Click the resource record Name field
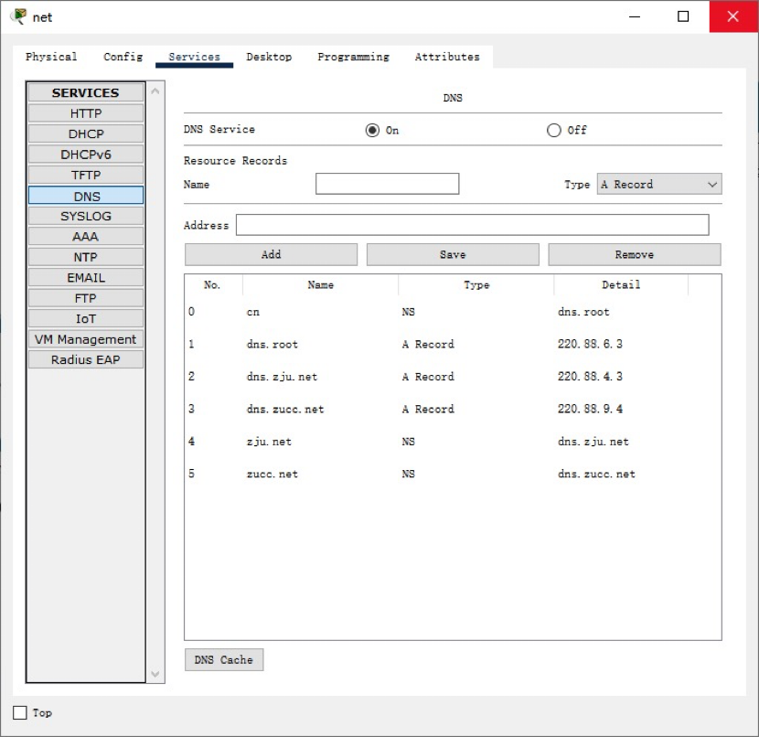Screen dimensions: 759x737 coord(387,185)
